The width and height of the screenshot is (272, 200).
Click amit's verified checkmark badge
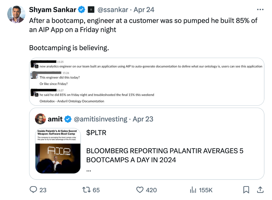coord(68,119)
